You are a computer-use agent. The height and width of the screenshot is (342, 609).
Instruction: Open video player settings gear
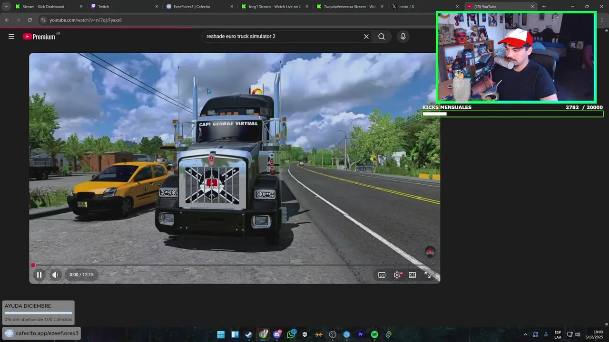[x=397, y=275]
